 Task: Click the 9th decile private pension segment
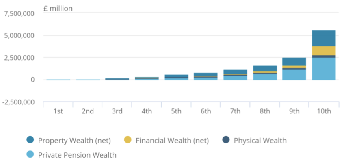coord(294,75)
